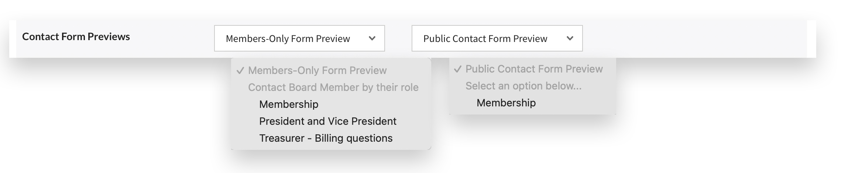Click 'Contact Board Member by their role' header
The width and height of the screenshot is (862, 173).
coord(333,87)
